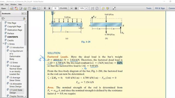Open the Tools pane
175x98 pixels.
(x=149, y=8)
